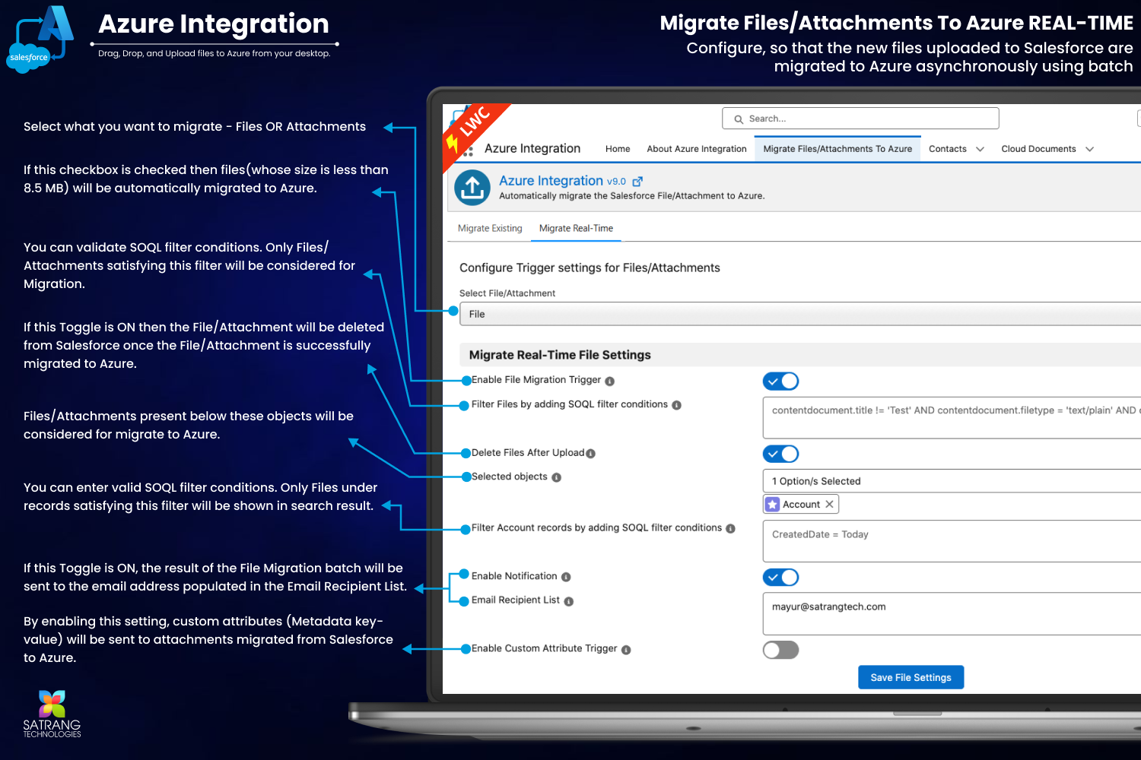Click the Azure Integration app name
This screenshot has height=760, width=1141.
[x=532, y=149]
